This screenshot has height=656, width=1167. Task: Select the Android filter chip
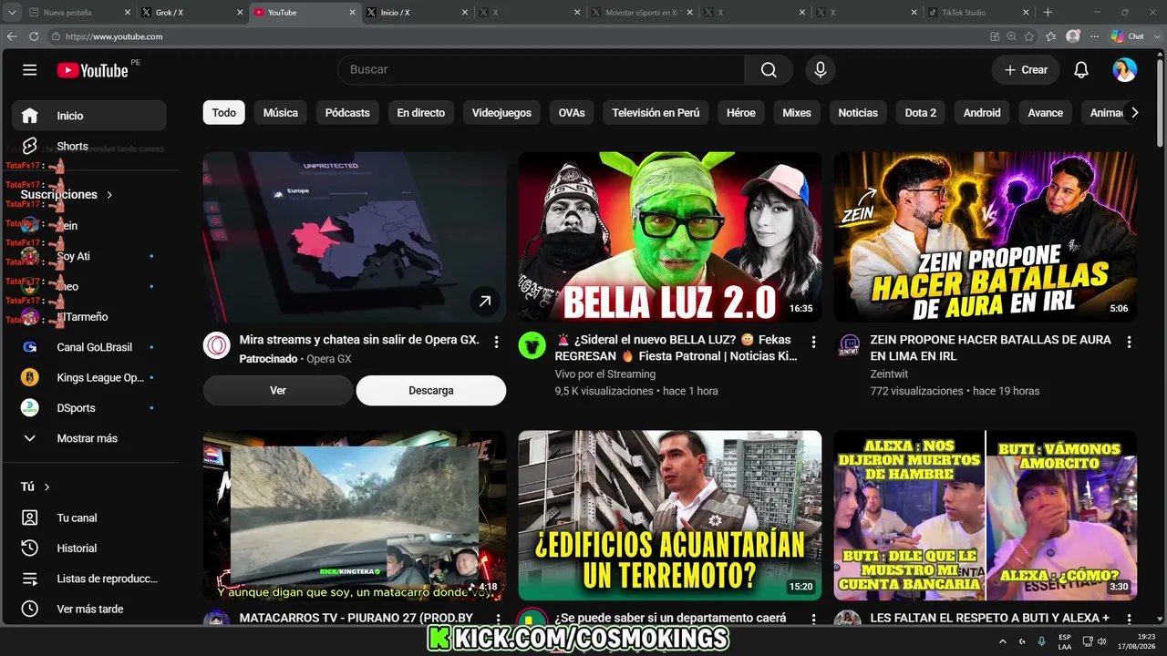pos(982,113)
